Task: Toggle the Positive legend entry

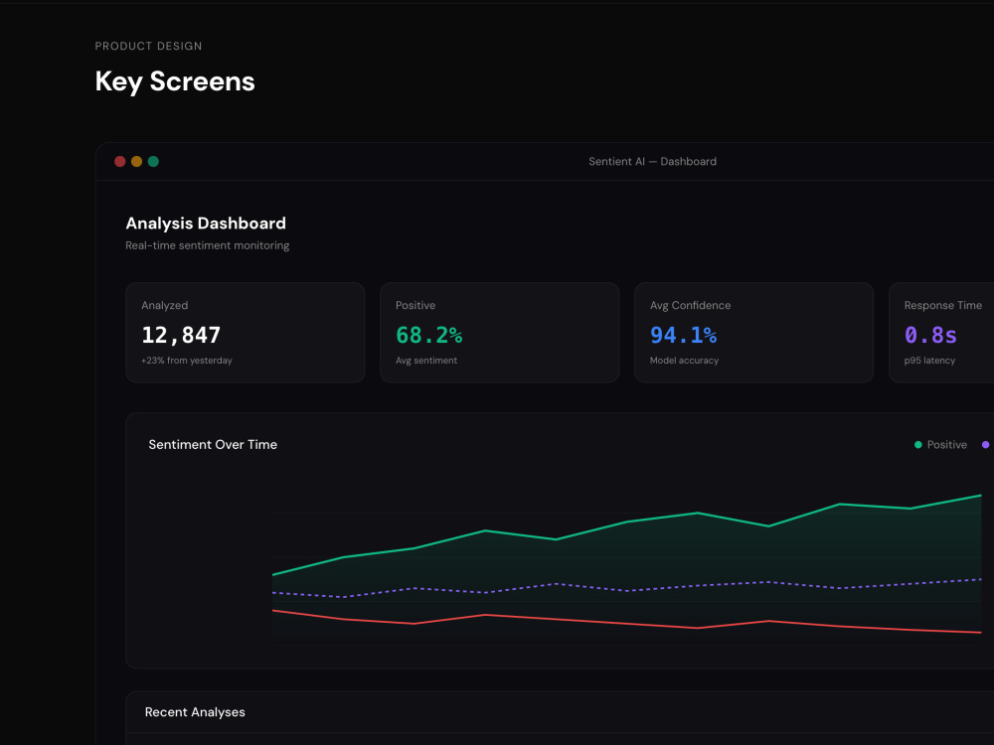Action: [940, 445]
